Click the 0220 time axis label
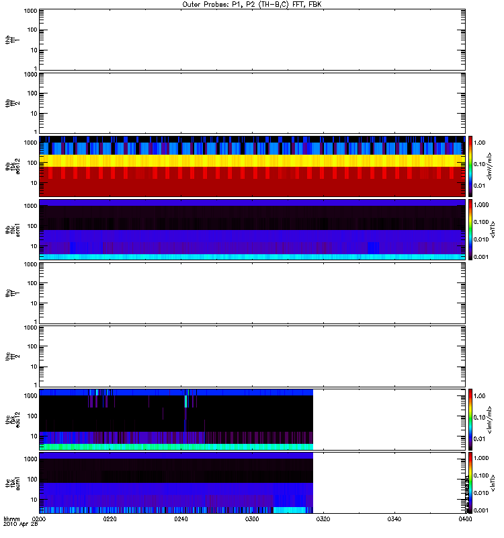This screenshot has height=538, width=504. (110, 519)
